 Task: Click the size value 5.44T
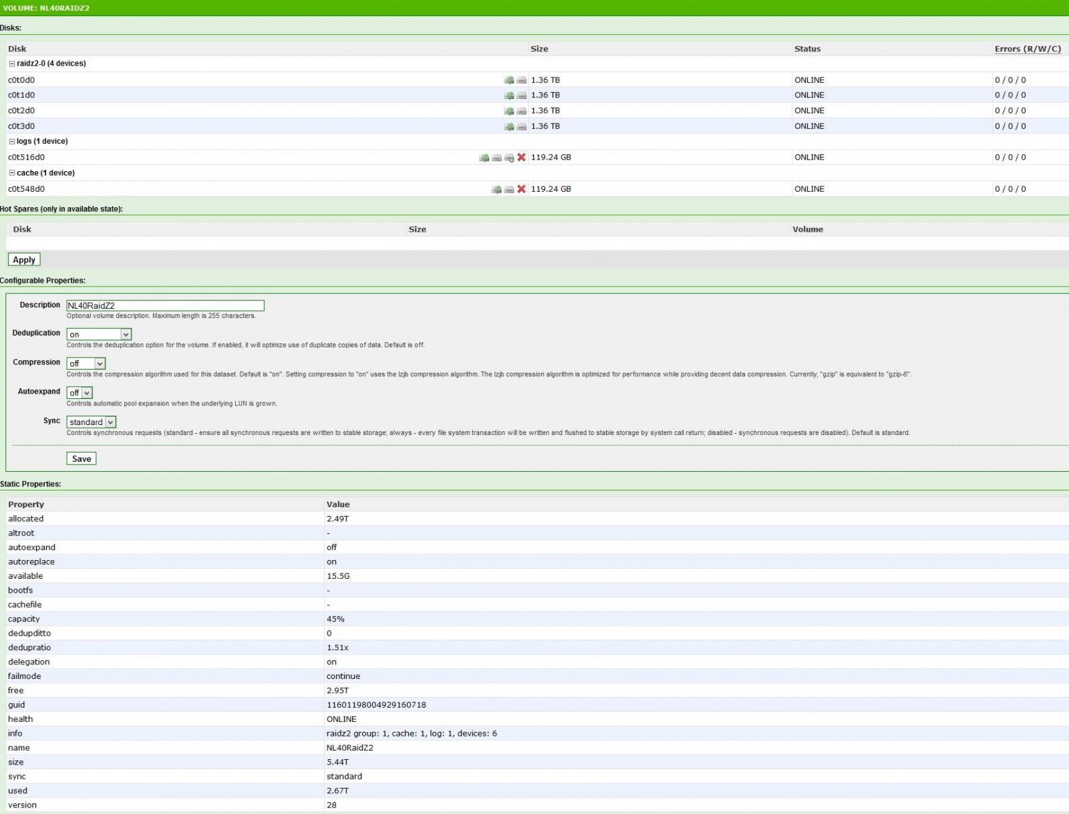(337, 763)
